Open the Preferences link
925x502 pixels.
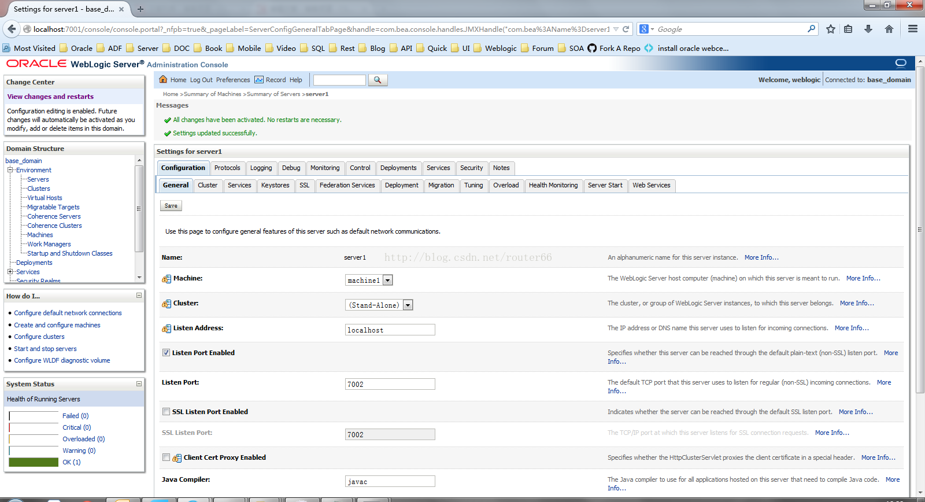(x=233, y=80)
